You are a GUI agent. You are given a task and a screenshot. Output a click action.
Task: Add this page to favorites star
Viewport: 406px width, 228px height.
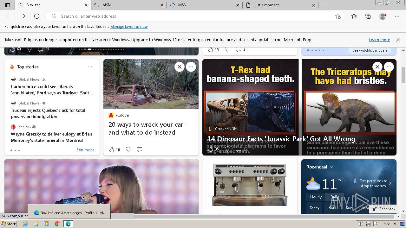point(338,16)
